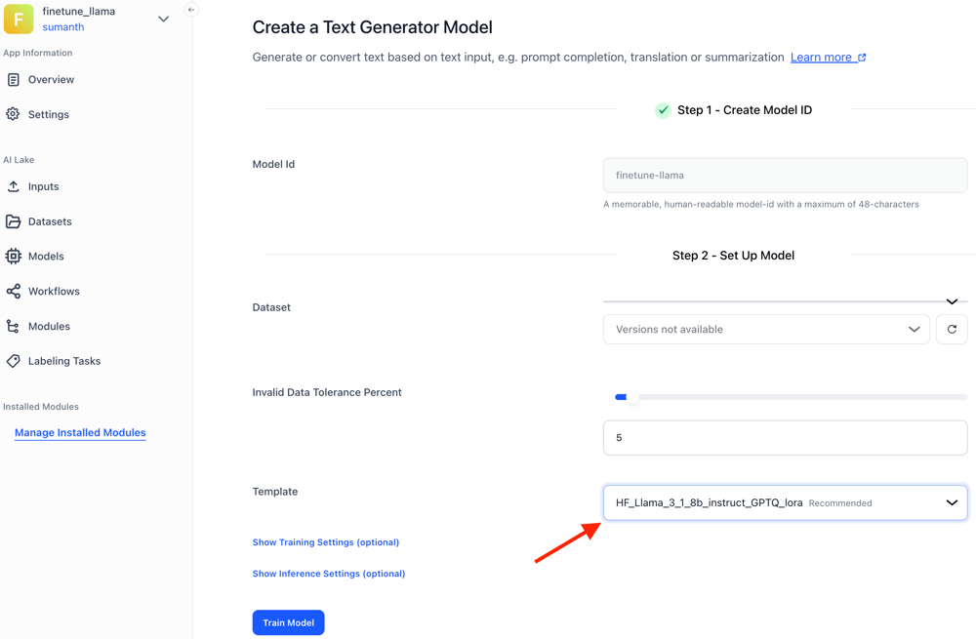Click the Invalid Data Tolerance slider handle
The width and height of the screenshot is (976, 639).
click(x=631, y=397)
